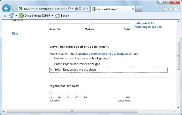
Task: Open the Hilfe link in sidebar
Action: coord(15,34)
